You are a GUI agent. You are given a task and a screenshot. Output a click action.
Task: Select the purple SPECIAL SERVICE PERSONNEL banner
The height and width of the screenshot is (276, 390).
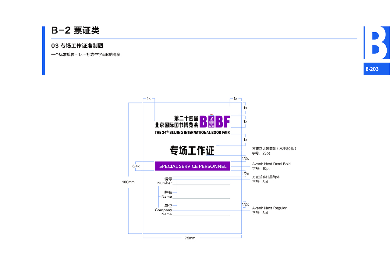(x=192, y=166)
